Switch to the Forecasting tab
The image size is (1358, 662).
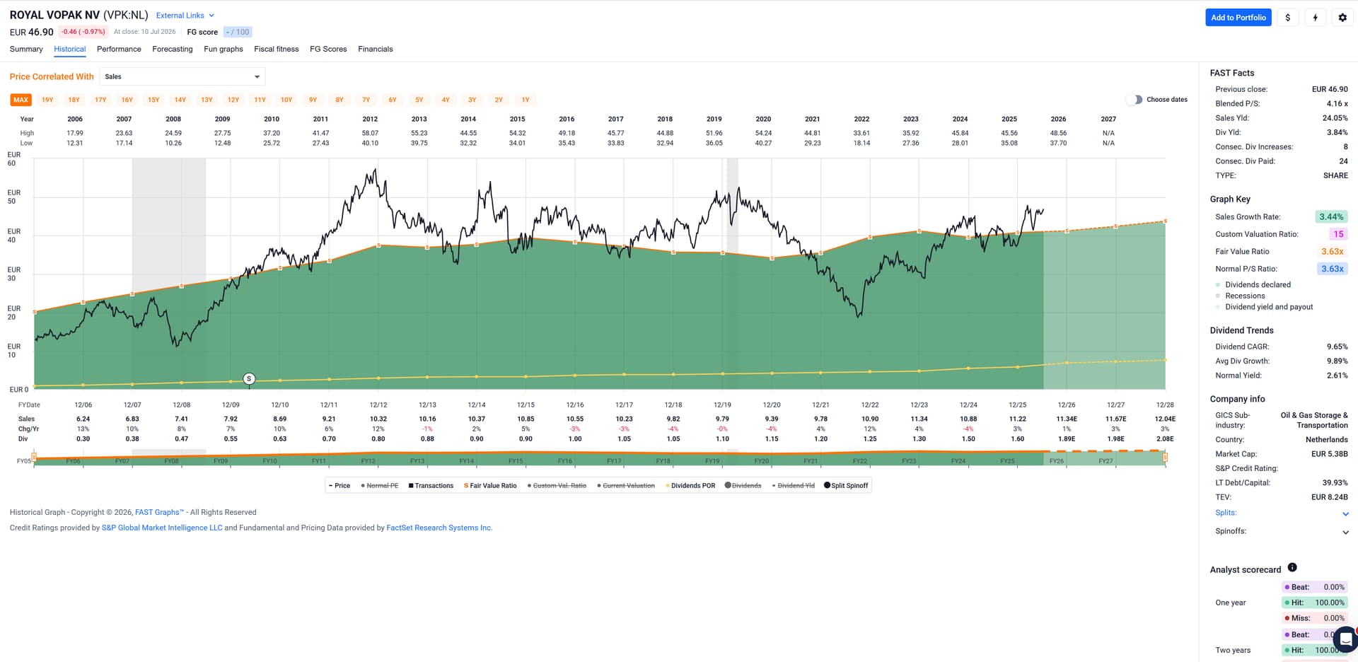pyautogui.click(x=173, y=50)
